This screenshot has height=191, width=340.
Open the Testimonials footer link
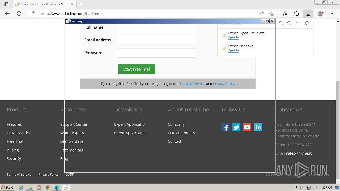tap(71, 150)
